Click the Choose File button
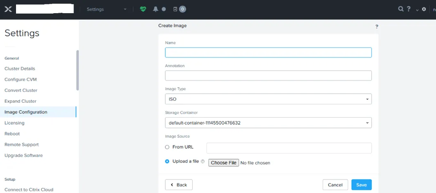This screenshot has width=436, height=193. tap(224, 163)
